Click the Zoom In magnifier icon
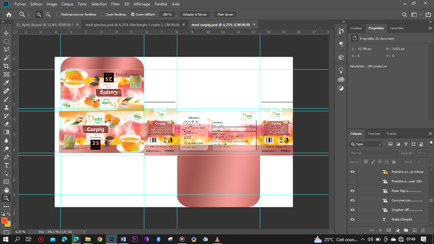Screen dimensions: 434x244 39,14
